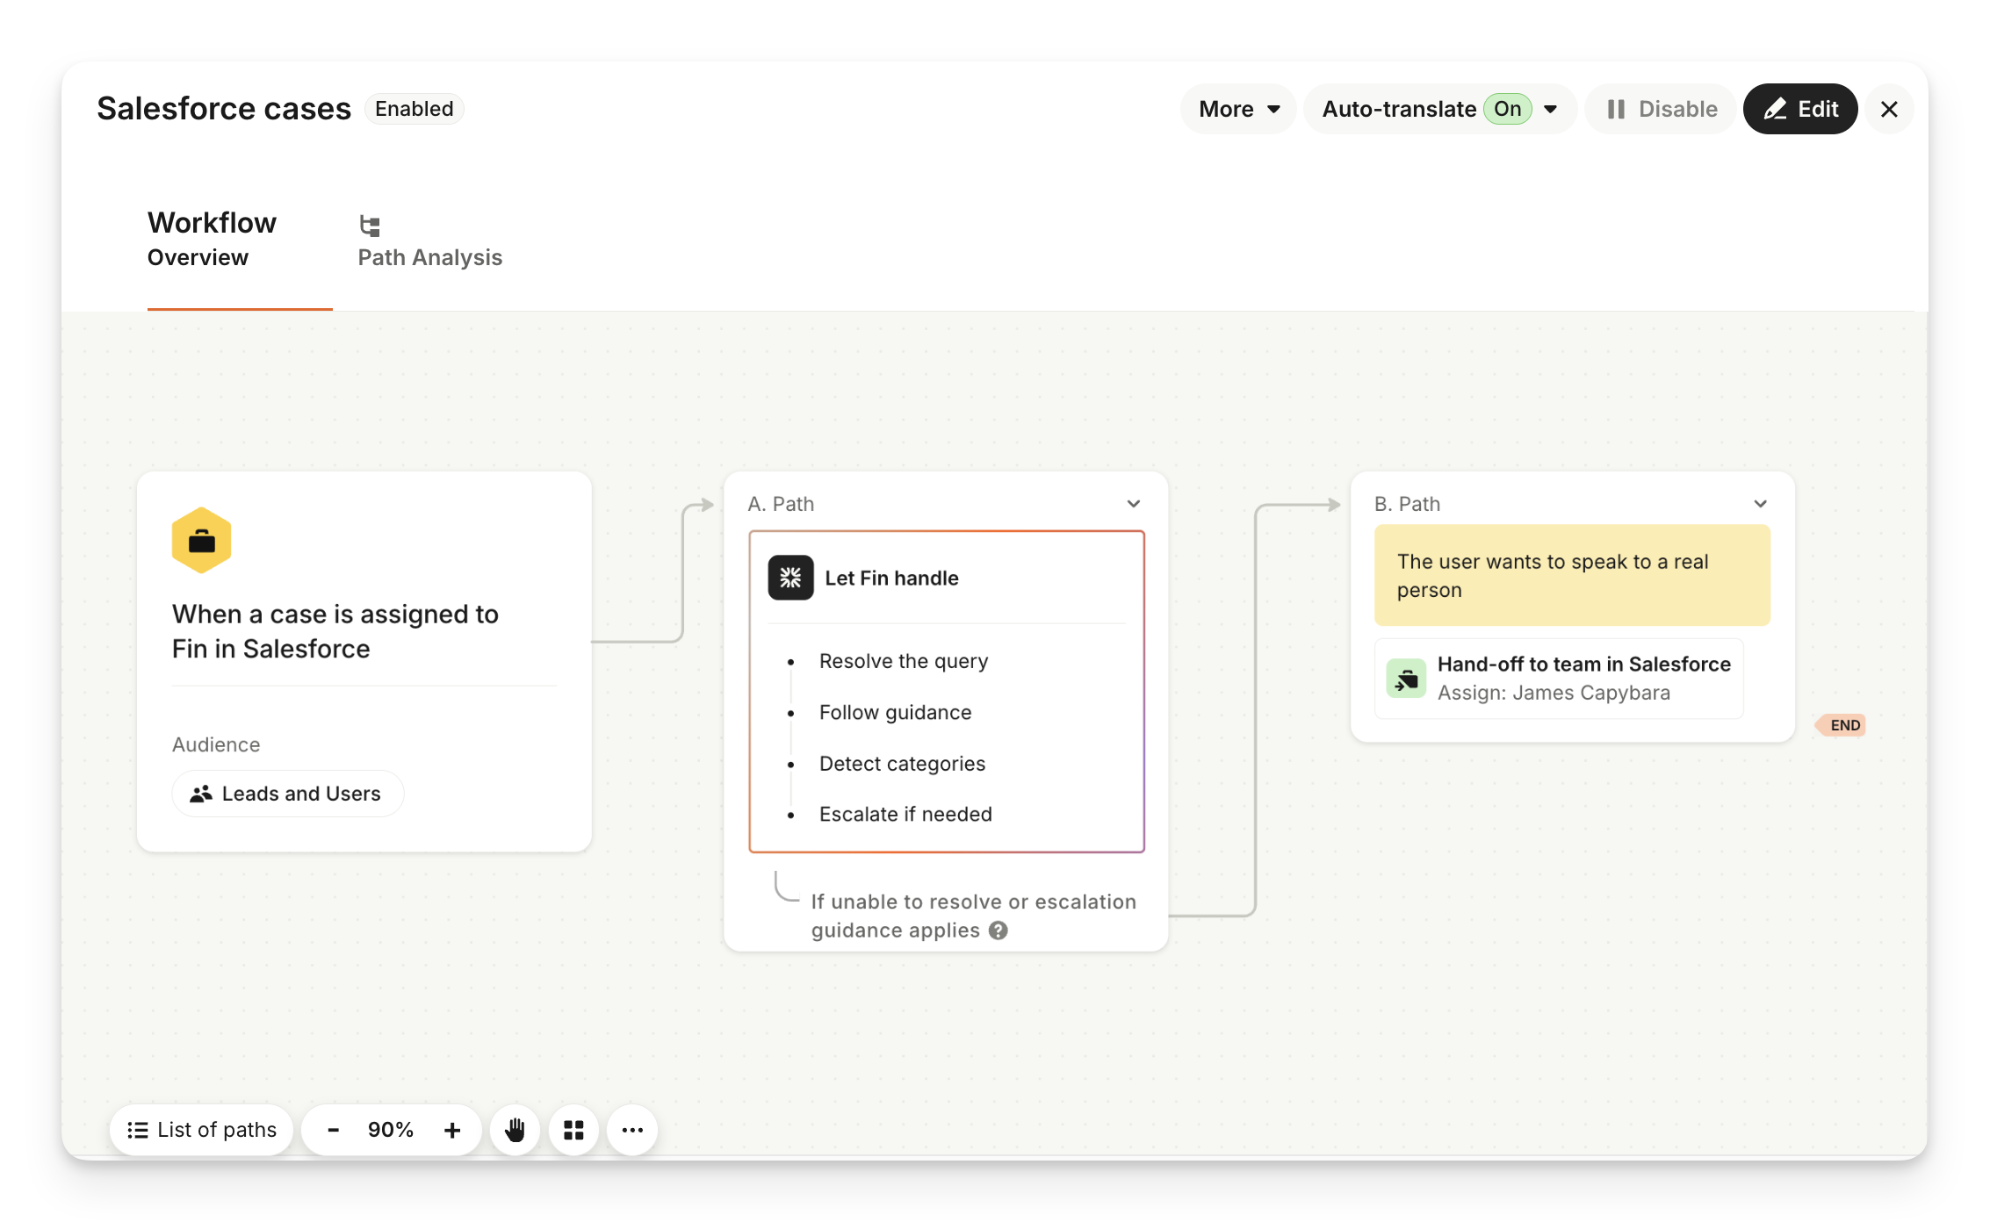Click the help question mark icon
Image resolution: width=1990 pixels, height=1222 pixels.
998,931
